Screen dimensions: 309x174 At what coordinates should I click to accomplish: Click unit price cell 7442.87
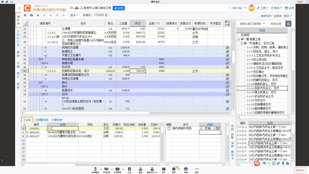pyautogui.click(x=138, y=71)
